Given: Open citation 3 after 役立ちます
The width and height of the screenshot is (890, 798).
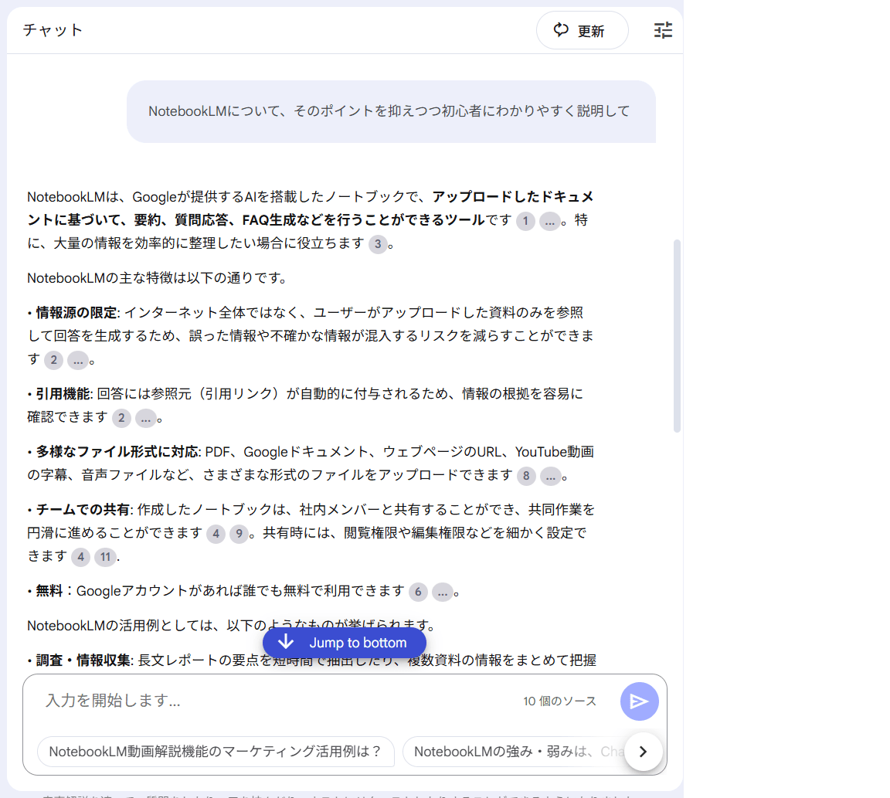Looking at the screenshot, I should 377,245.
